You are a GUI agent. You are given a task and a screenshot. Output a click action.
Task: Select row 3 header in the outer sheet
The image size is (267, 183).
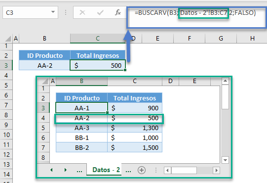coord(6,65)
